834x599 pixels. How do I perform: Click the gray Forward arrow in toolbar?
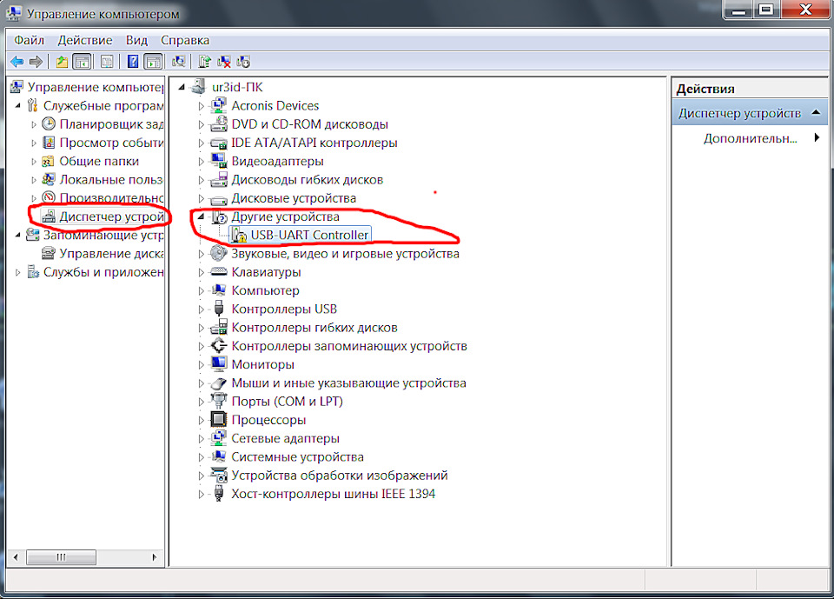[36, 62]
